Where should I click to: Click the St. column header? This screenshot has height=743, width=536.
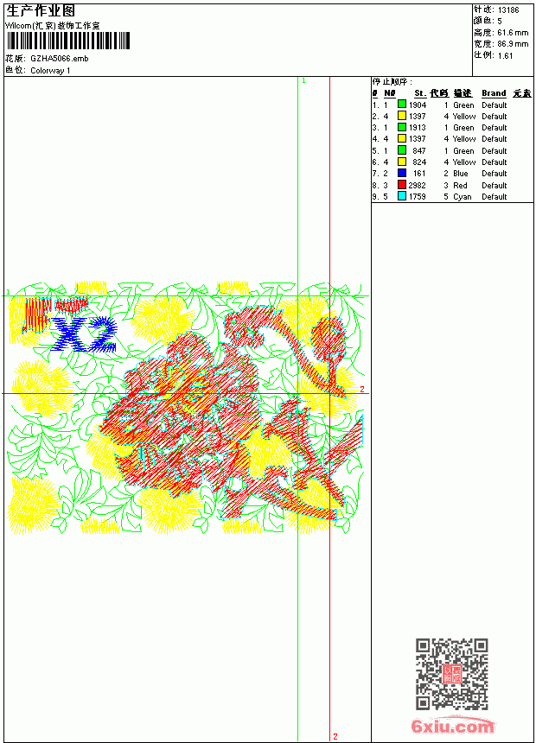click(x=420, y=93)
